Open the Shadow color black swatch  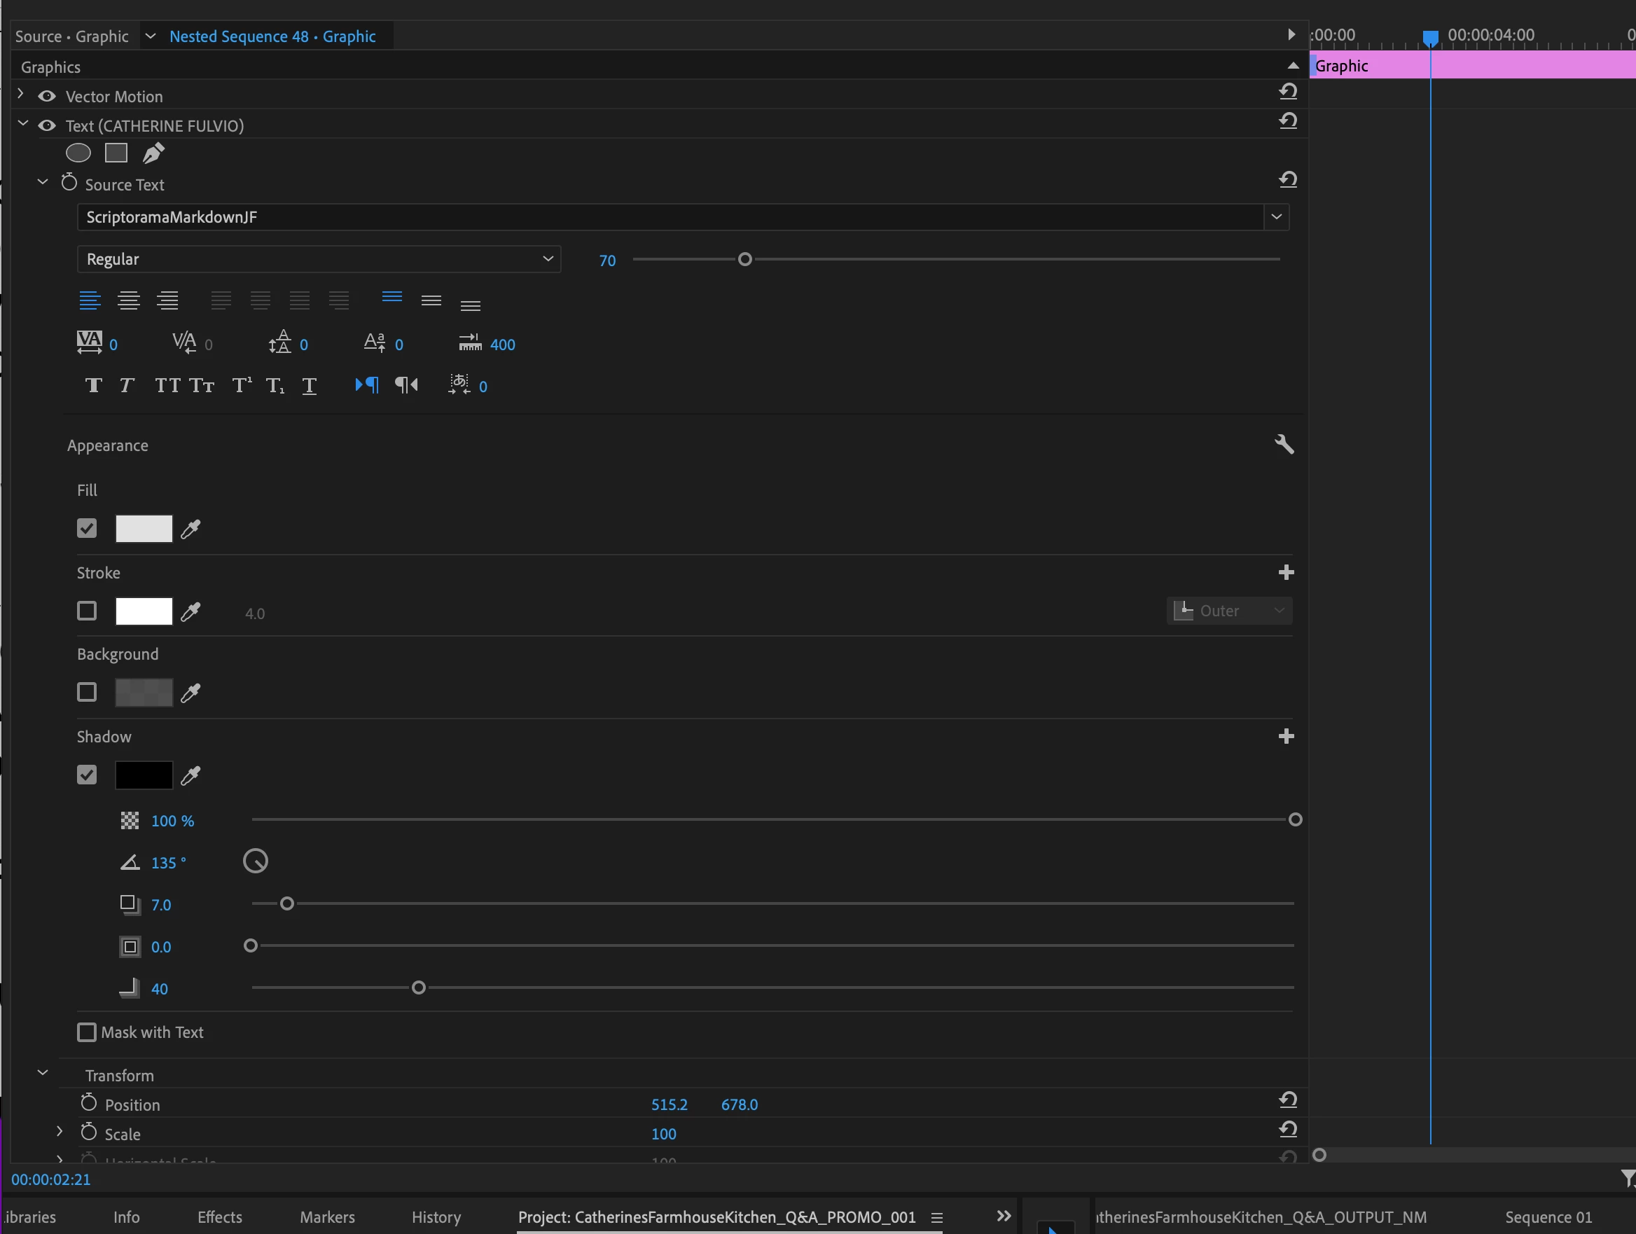pyautogui.click(x=144, y=775)
